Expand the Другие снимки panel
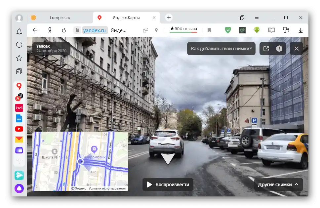Image resolution: width=320 pixels, height=208 pixels. (x=278, y=185)
